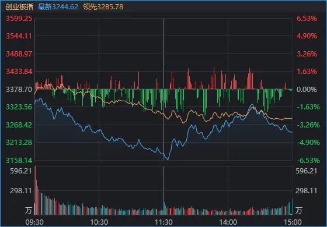Select the 11:30 time axis marker
Image resolution: width=327 pixels, height=227 pixels.
(163, 222)
